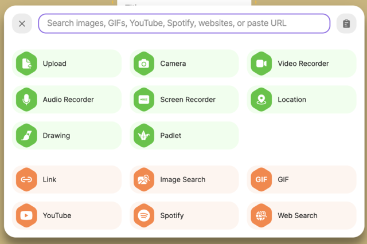The height and width of the screenshot is (244, 367).
Task: Click the Audio Recorder label
Action: (68, 100)
